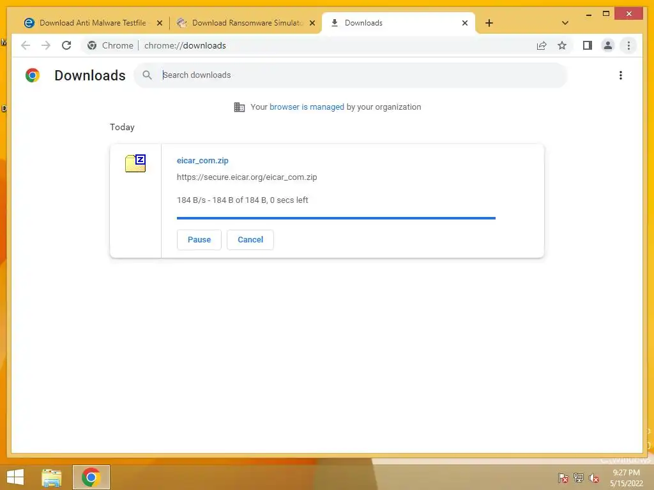Expand the tab search chevron
The height and width of the screenshot is (490, 654).
click(x=565, y=23)
